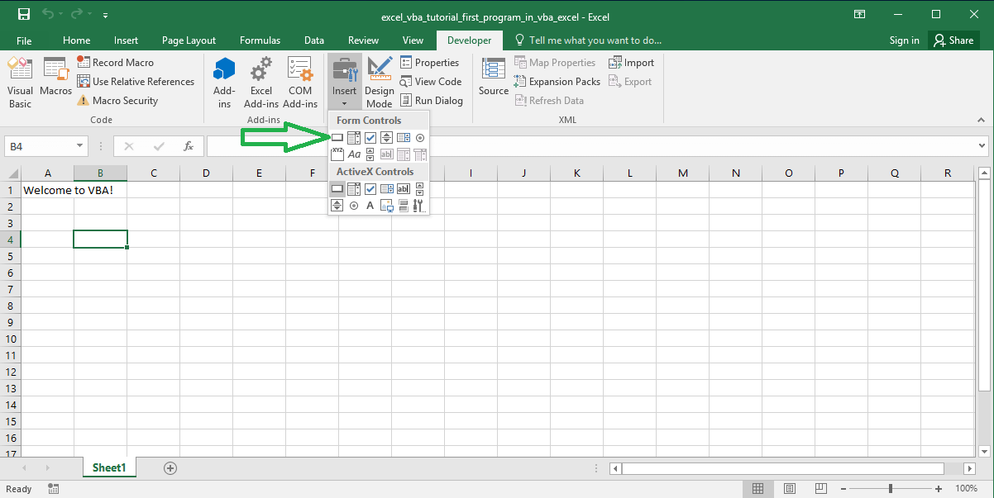Open the File tab
Viewport: 994px width, 498px height.
[x=24, y=40]
